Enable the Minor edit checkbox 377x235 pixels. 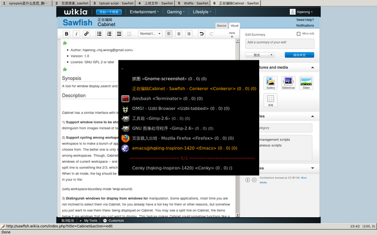[299, 34]
